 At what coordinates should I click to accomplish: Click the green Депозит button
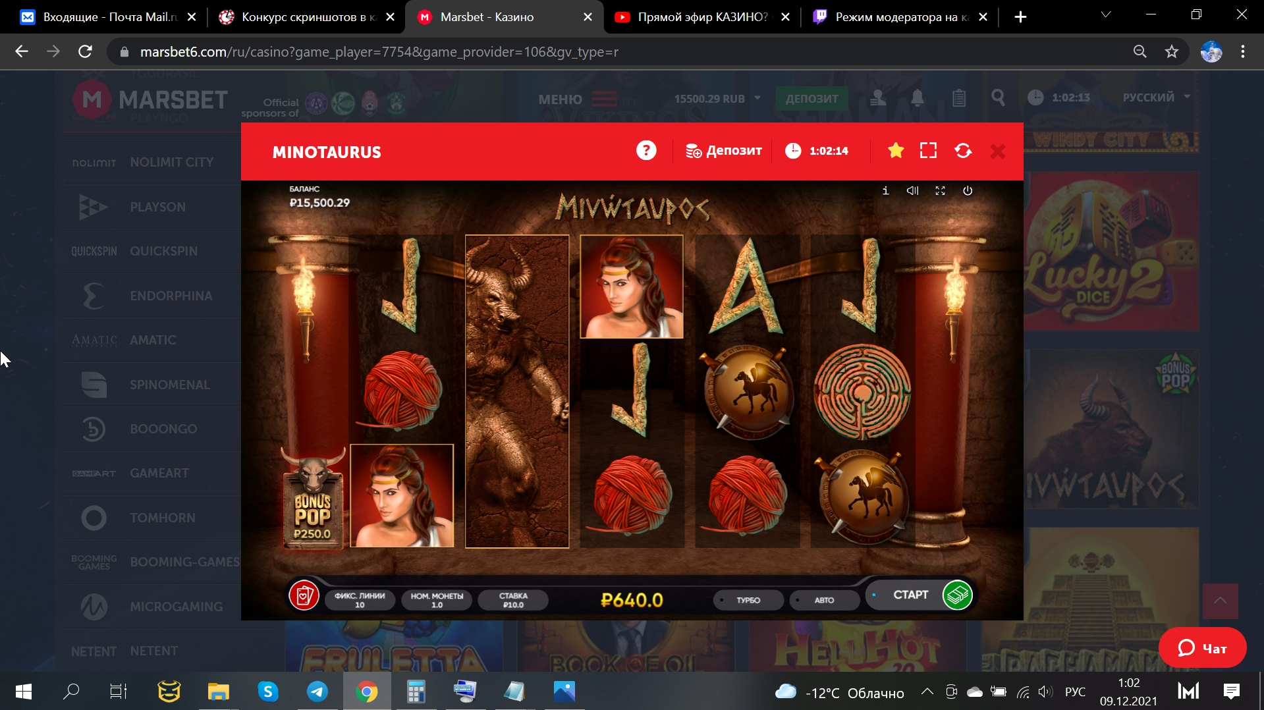pyautogui.click(x=811, y=99)
